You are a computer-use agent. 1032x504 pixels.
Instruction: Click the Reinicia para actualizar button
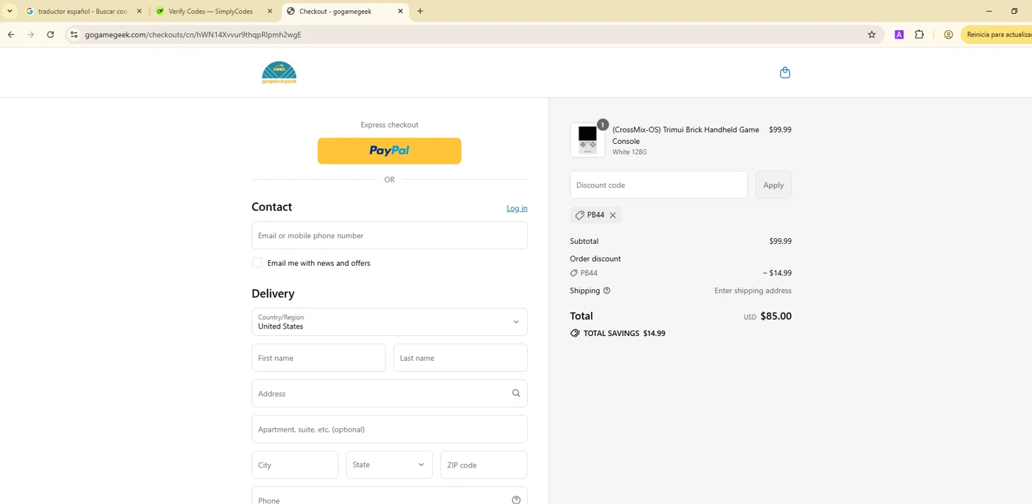996,34
